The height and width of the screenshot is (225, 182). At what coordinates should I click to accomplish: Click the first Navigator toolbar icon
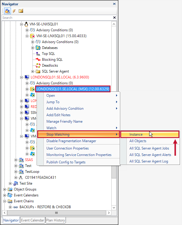pyautogui.click(x=7, y=11)
